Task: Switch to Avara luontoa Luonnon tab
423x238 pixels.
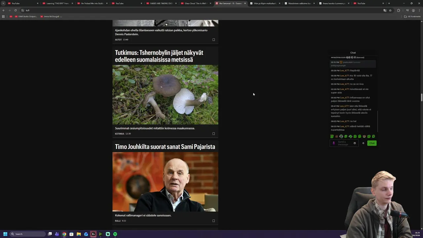Action: [x=334, y=3]
